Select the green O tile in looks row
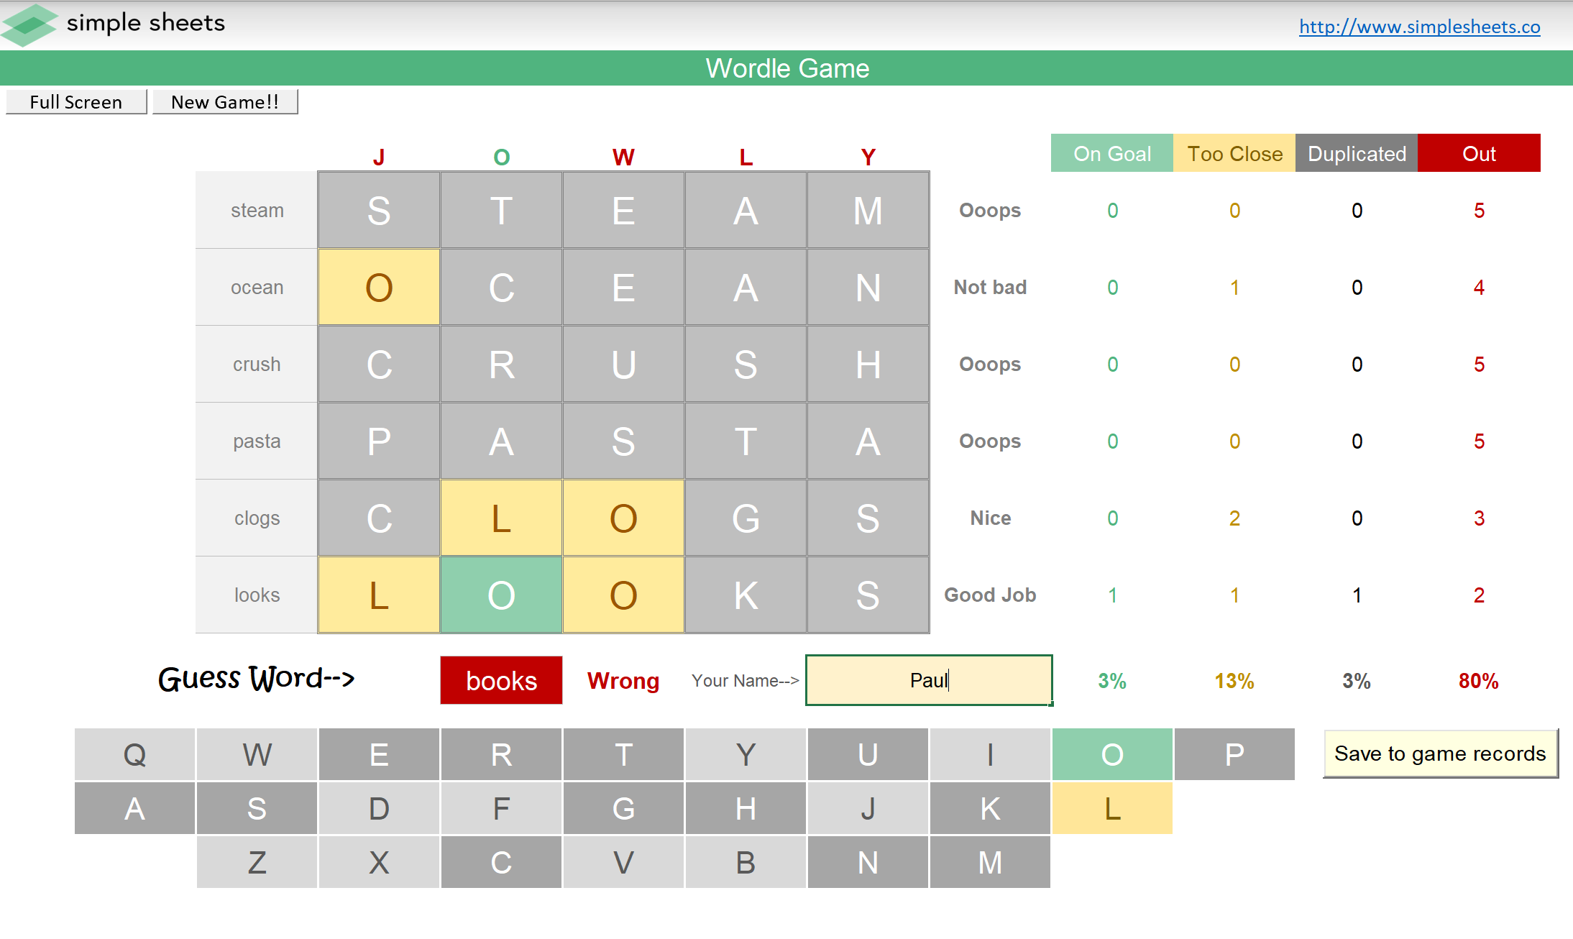Screen dimensions: 1573x939 [x=501, y=595]
